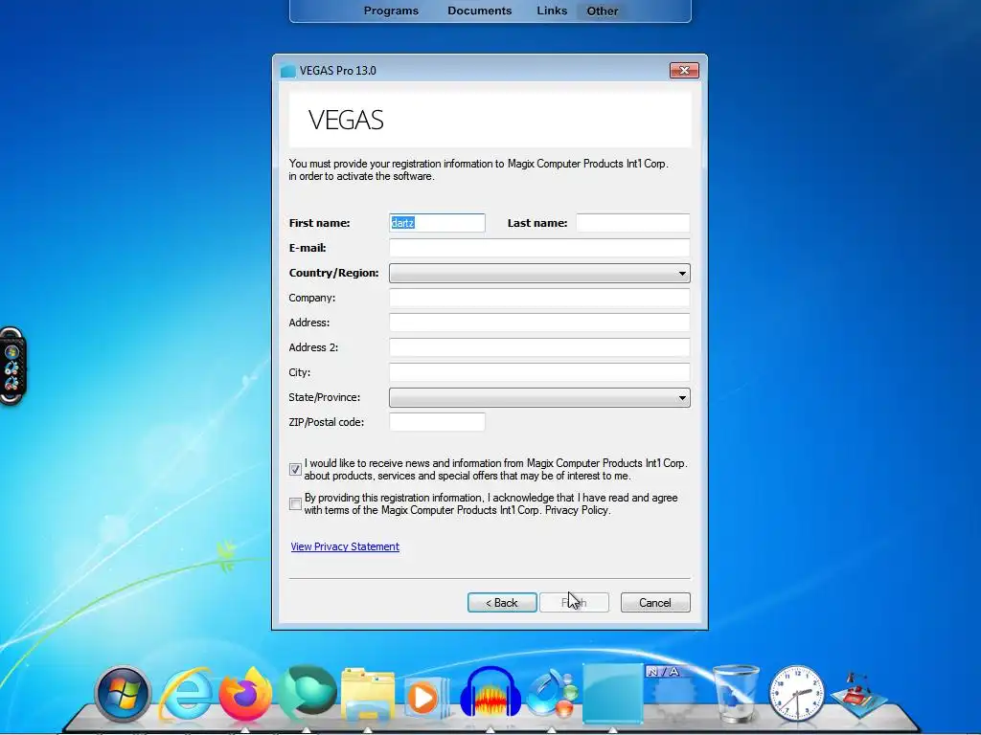Click the analog clock dock icon
The image size is (981, 735).
(796, 694)
